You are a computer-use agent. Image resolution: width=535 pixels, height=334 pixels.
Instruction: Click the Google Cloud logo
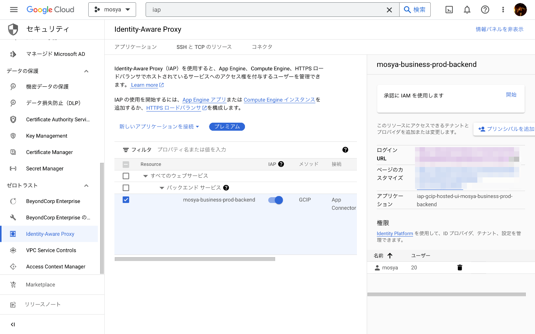pos(50,10)
